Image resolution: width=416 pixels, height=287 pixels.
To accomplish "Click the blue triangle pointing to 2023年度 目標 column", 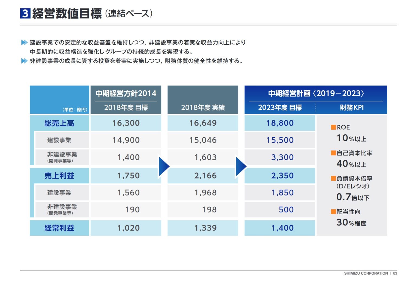I will point(241,166).
